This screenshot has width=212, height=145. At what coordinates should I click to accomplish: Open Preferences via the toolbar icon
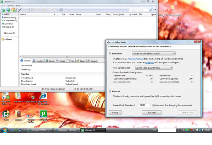61,10
